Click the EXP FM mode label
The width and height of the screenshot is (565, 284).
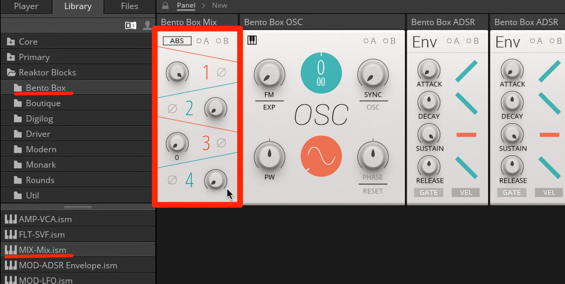(269, 107)
